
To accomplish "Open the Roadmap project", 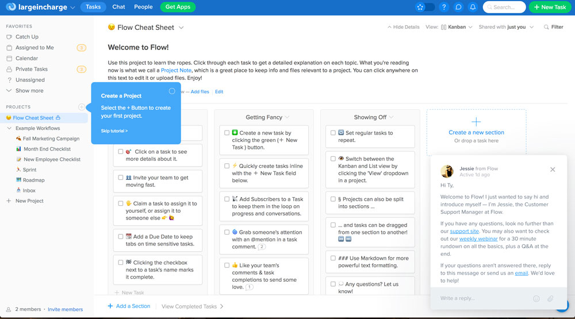I will [x=33, y=180].
